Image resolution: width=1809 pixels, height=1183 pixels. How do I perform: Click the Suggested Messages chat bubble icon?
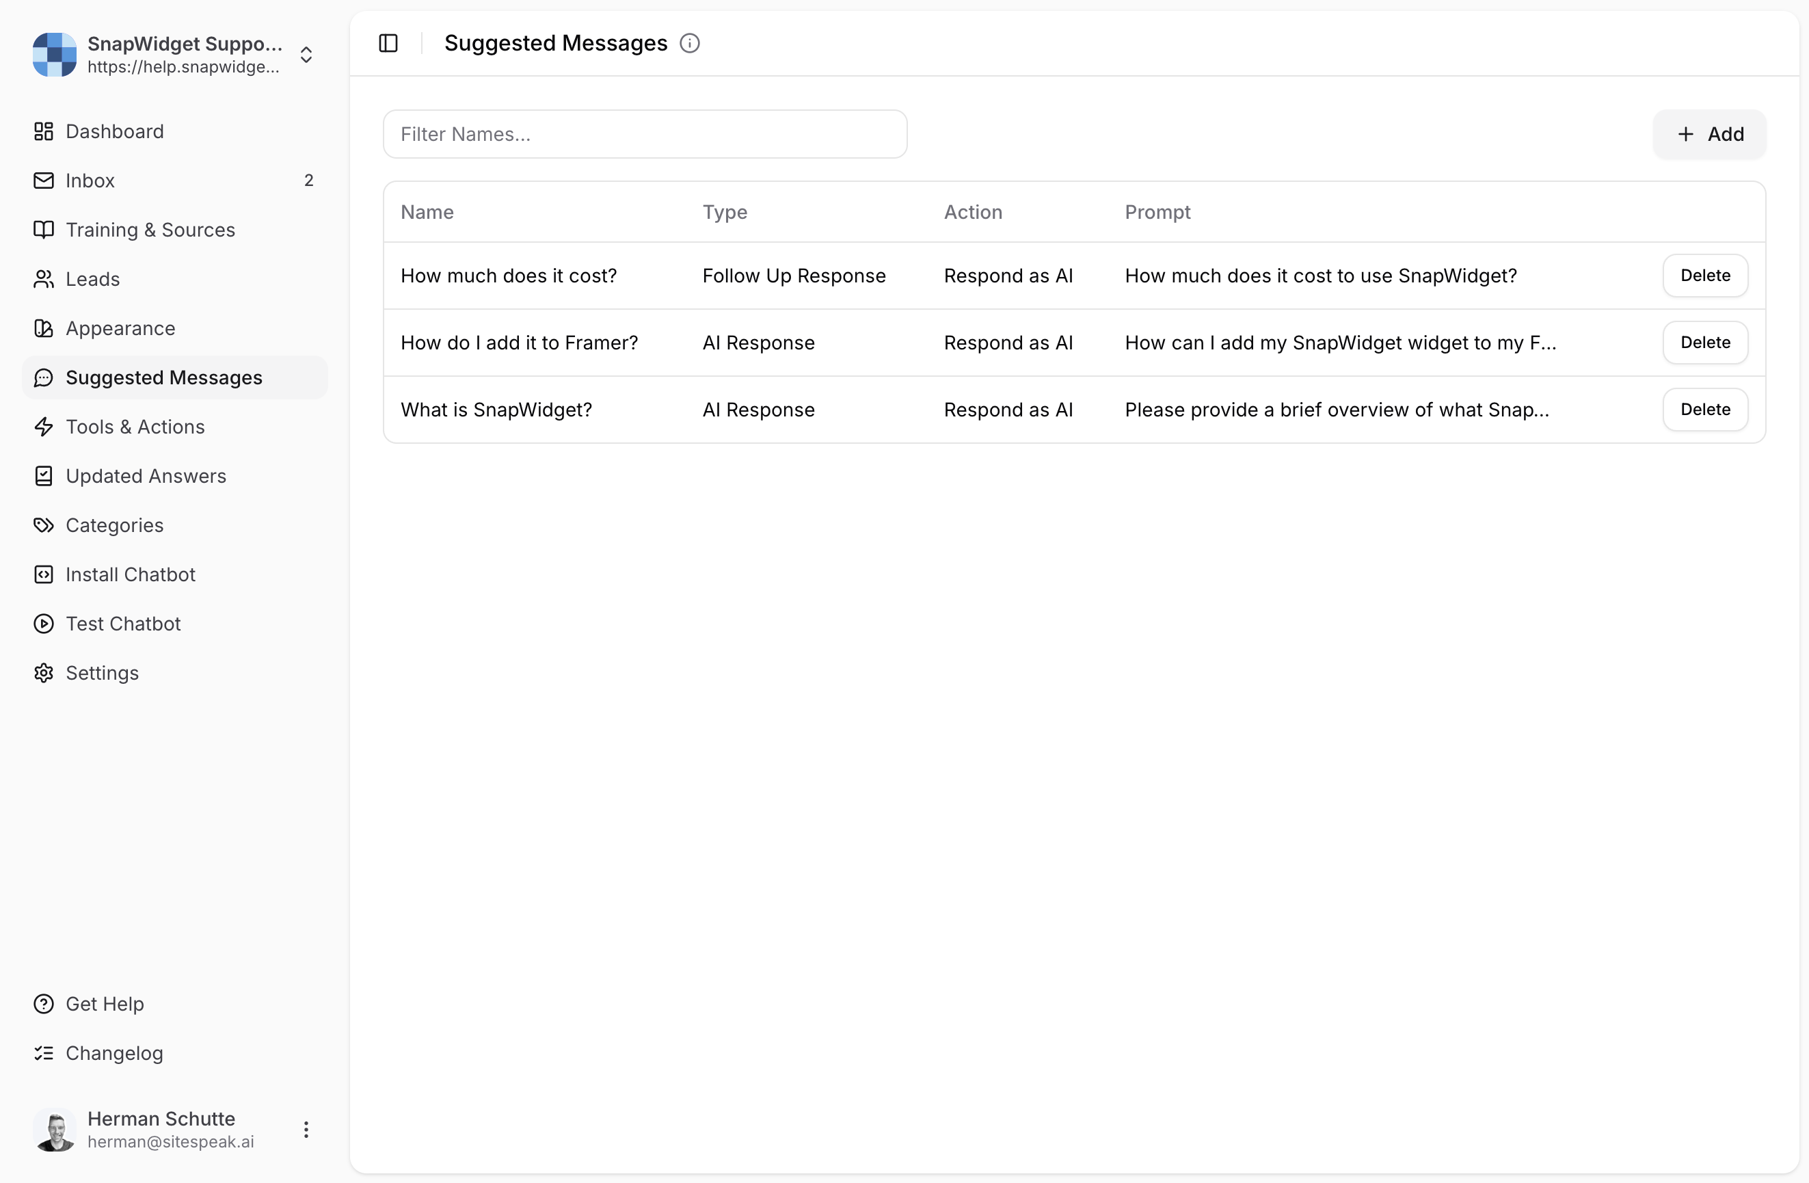coord(43,378)
